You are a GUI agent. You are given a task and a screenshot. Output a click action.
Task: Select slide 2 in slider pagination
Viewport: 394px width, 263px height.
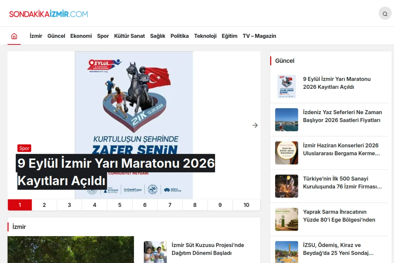click(44, 205)
